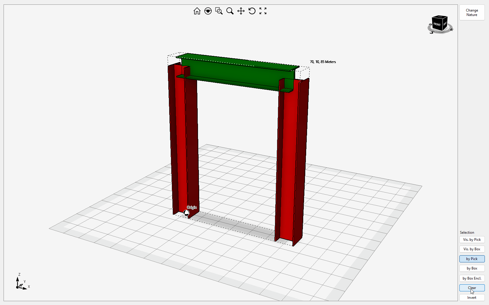Activate the Look At eye tool
Viewport: 489px width, 305px height.
[x=208, y=11]
